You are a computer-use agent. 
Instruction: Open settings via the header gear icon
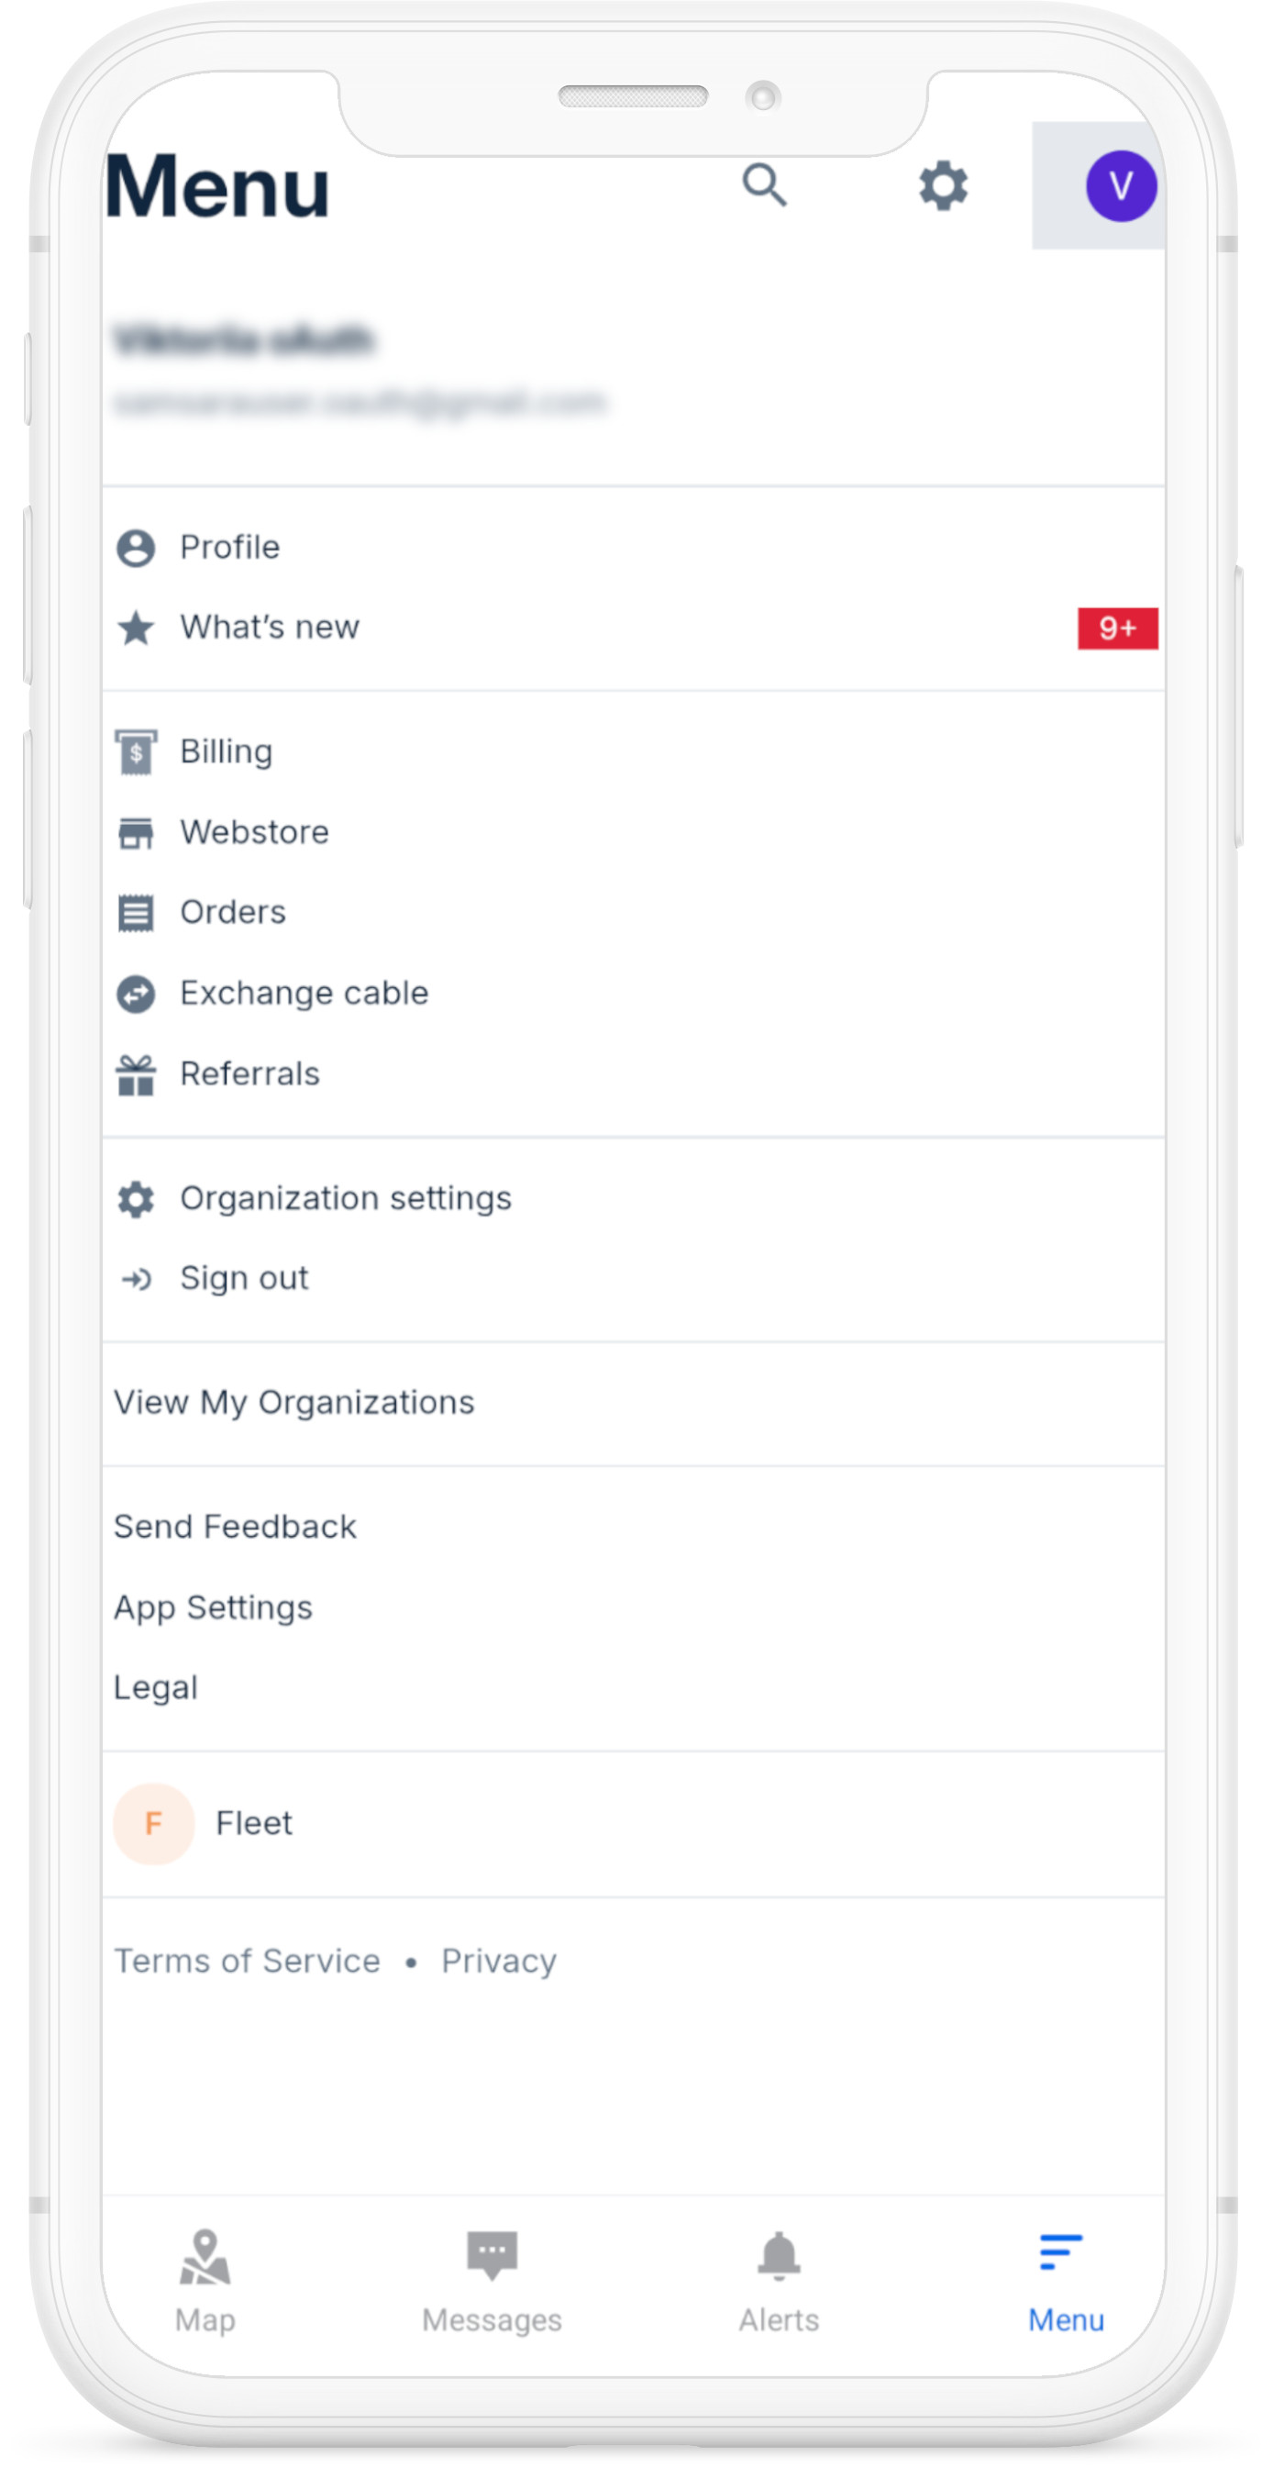click(943, 185)
